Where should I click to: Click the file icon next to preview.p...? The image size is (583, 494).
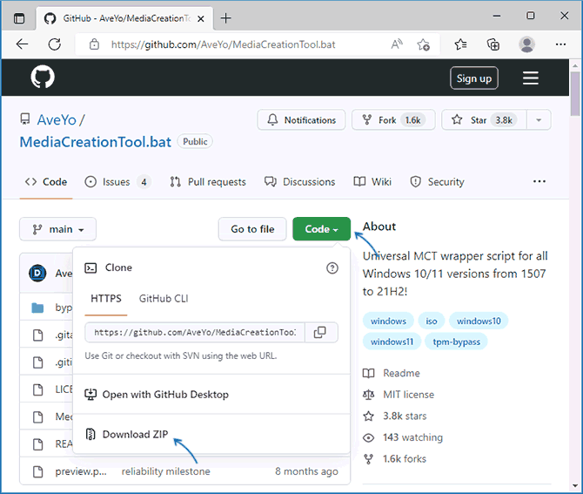tap(38, 471)
